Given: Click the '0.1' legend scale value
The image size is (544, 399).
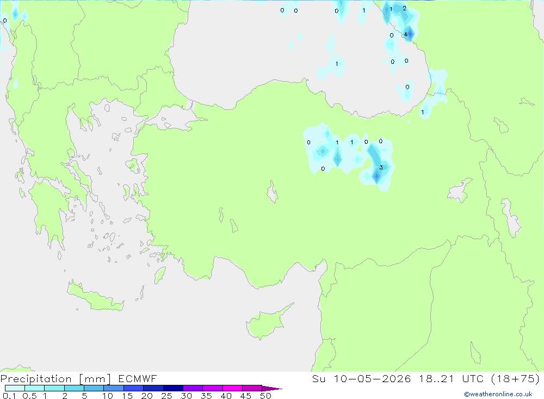Looking at the screenshot, I should pyautogui.click(x=9, y=396).
